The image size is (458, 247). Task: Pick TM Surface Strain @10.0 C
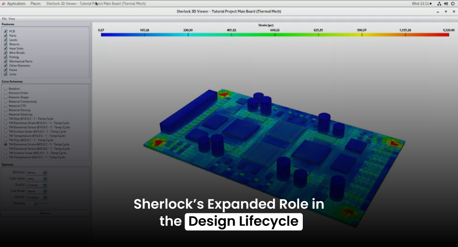(x=5, y=131)
